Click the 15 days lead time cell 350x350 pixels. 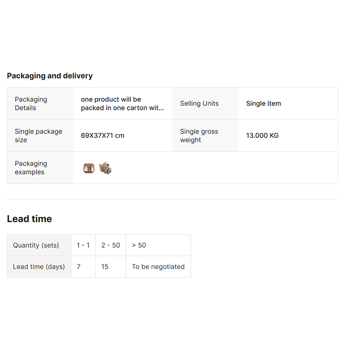105,267
